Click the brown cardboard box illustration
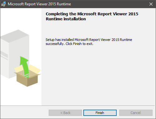This screenshot has width=156, height=119. 27,78
